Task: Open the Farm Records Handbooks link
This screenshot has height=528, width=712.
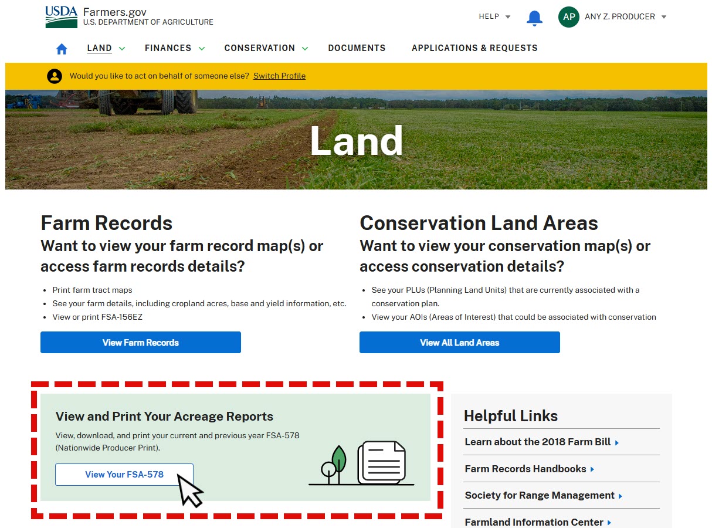Action: pyautogui.click(x=525, y=469)
